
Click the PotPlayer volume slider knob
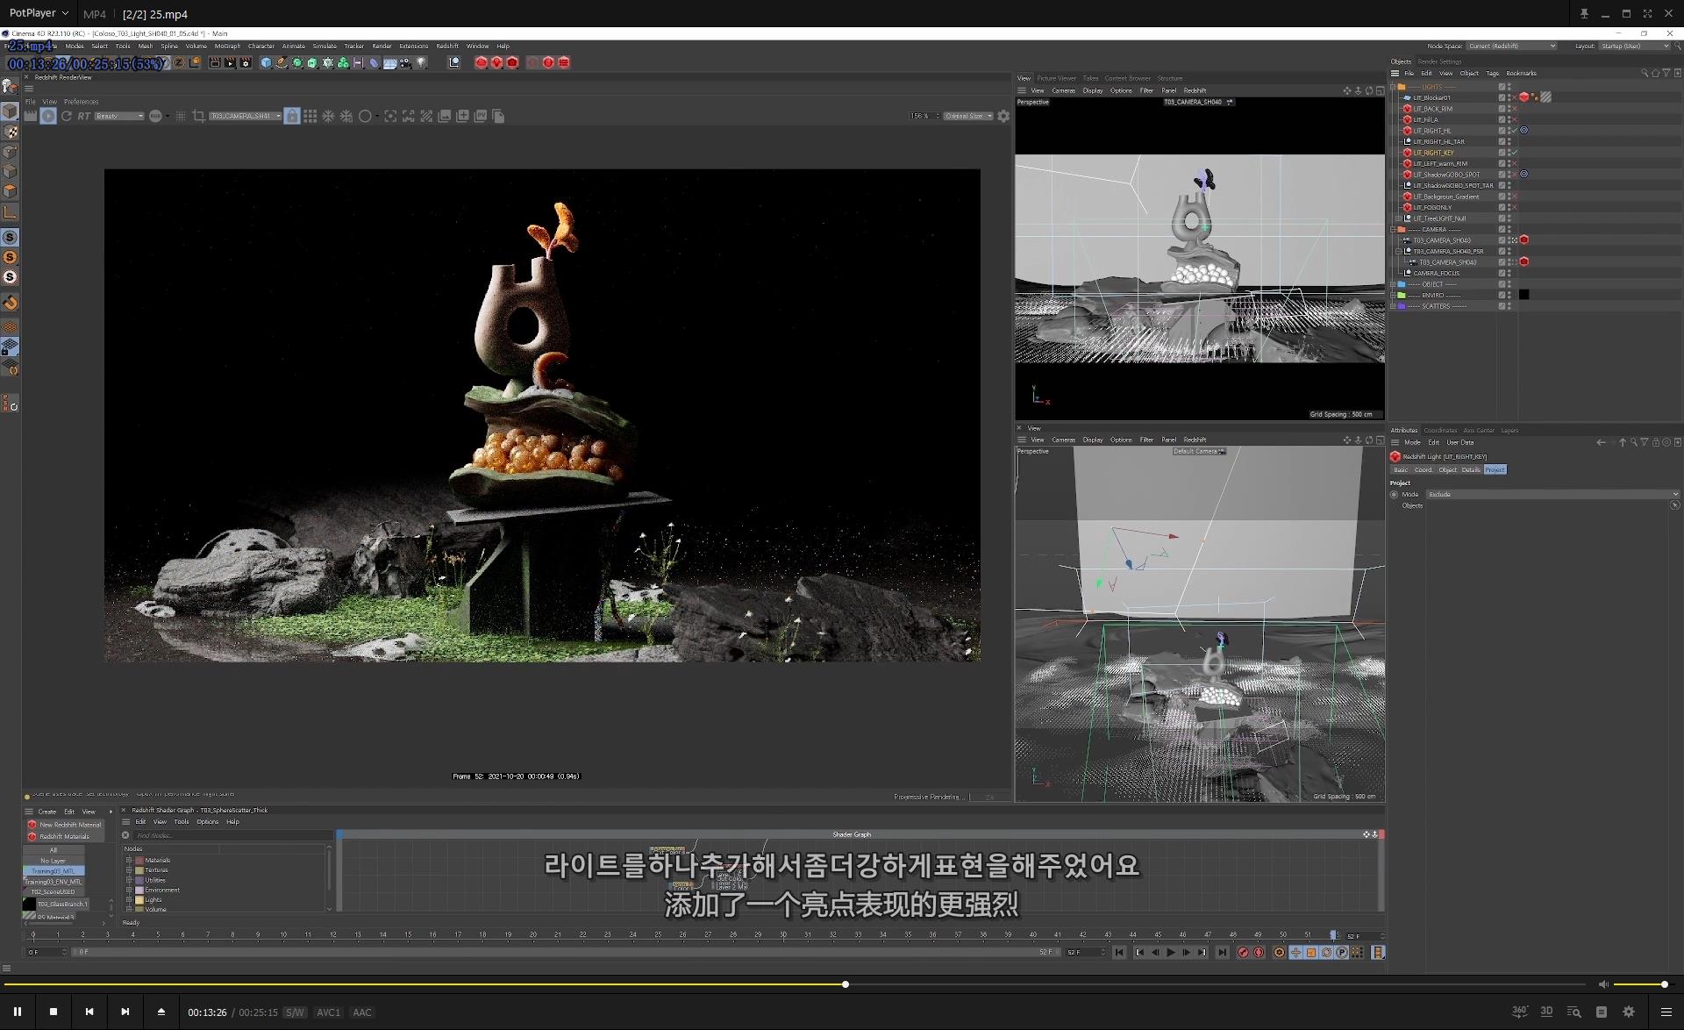pos(1665,984)
